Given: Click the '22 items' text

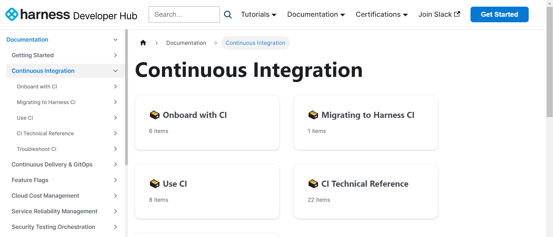Looking at the screenshot, I should pos(319,200).
